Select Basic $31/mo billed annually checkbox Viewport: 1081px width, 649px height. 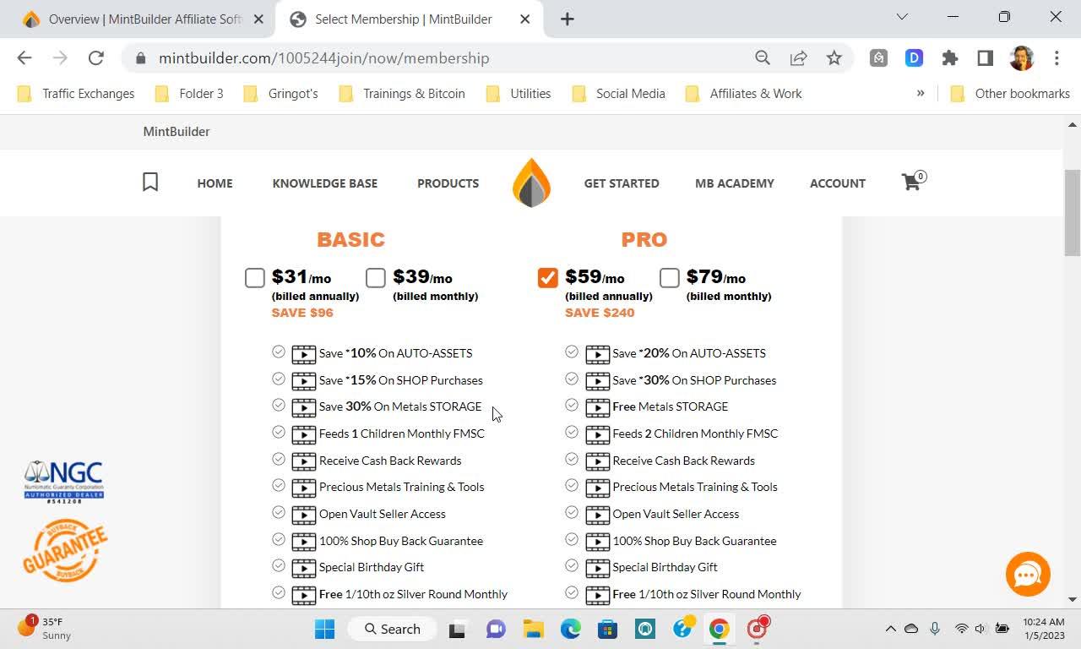tap(255, 277)
